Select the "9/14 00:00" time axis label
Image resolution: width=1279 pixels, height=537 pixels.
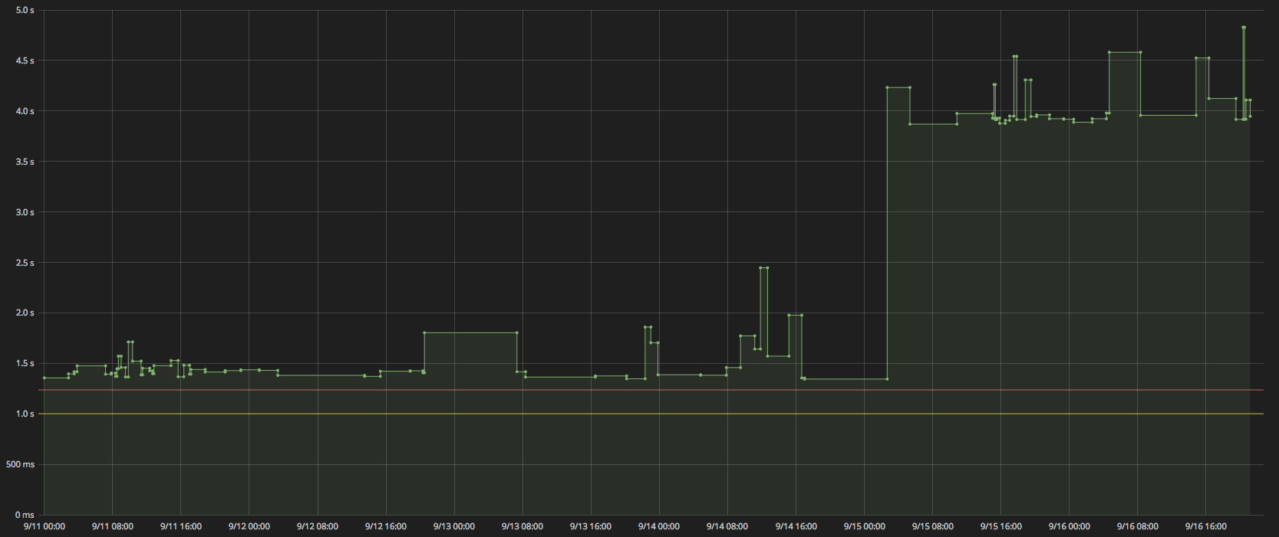click(659, 526)
